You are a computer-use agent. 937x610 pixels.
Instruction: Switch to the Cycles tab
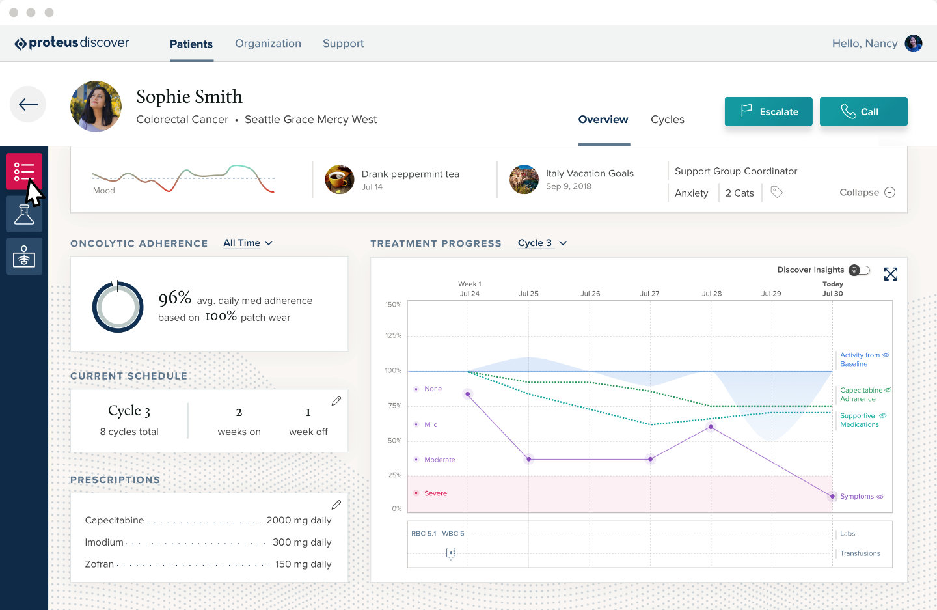[x=667, y=120]
